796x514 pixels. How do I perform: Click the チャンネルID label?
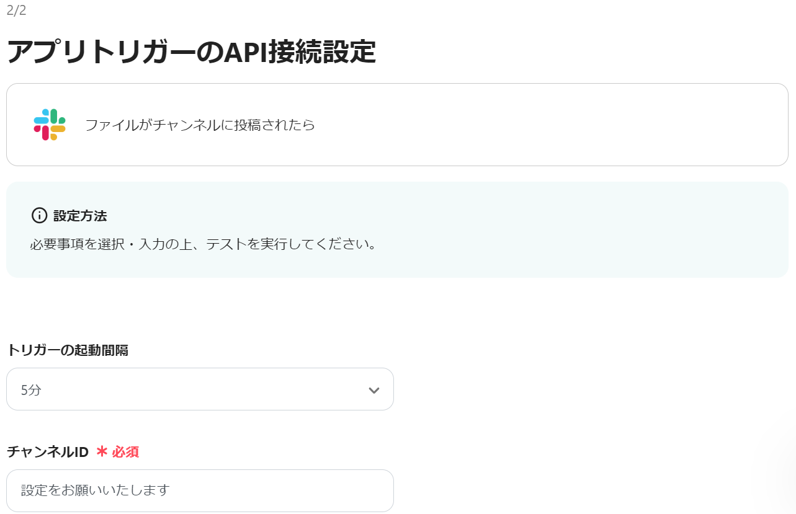tap(48, 452)
